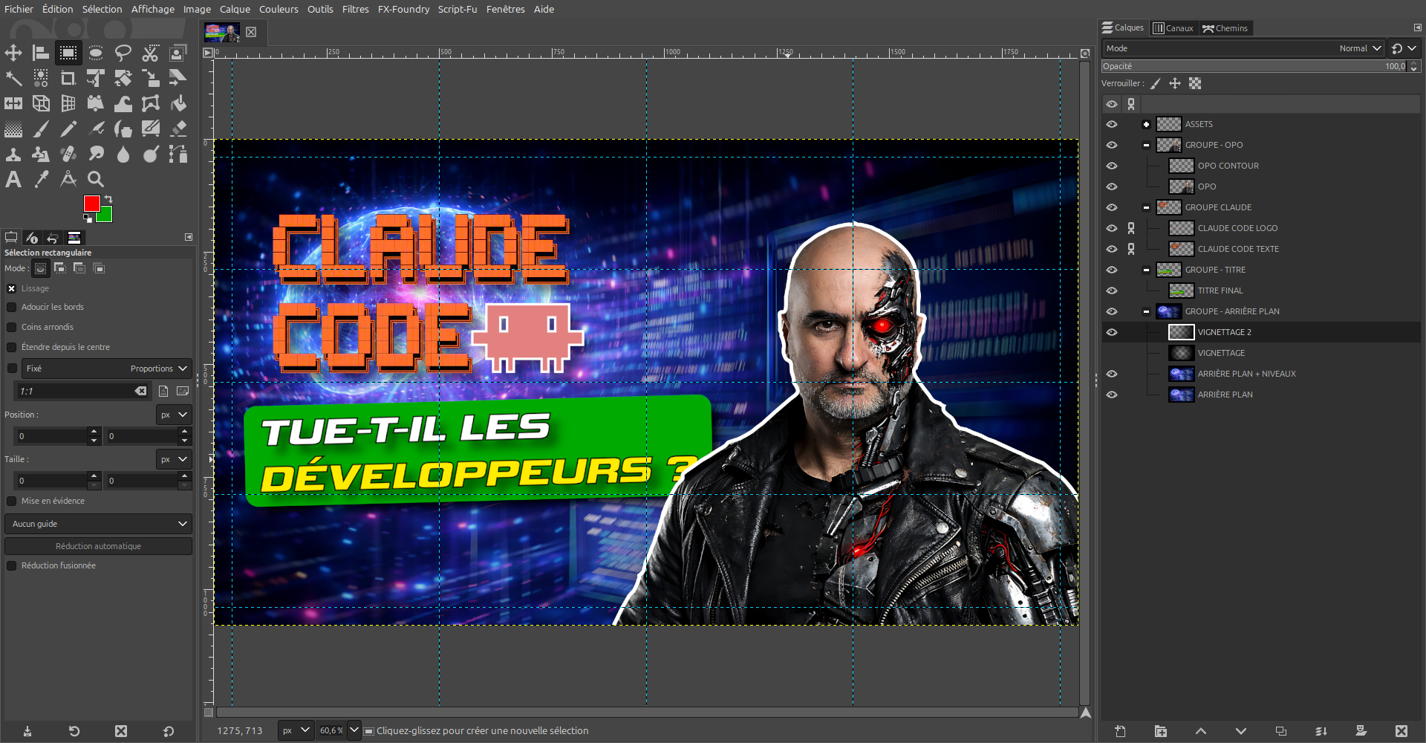
Task: Select the TITRE FINAL layer
Action: coord(1220,291)
